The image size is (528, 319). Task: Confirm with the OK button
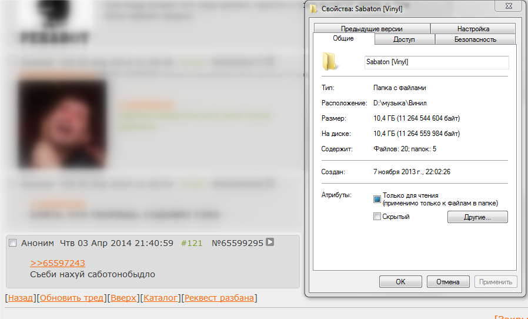[x=400, y=281]
